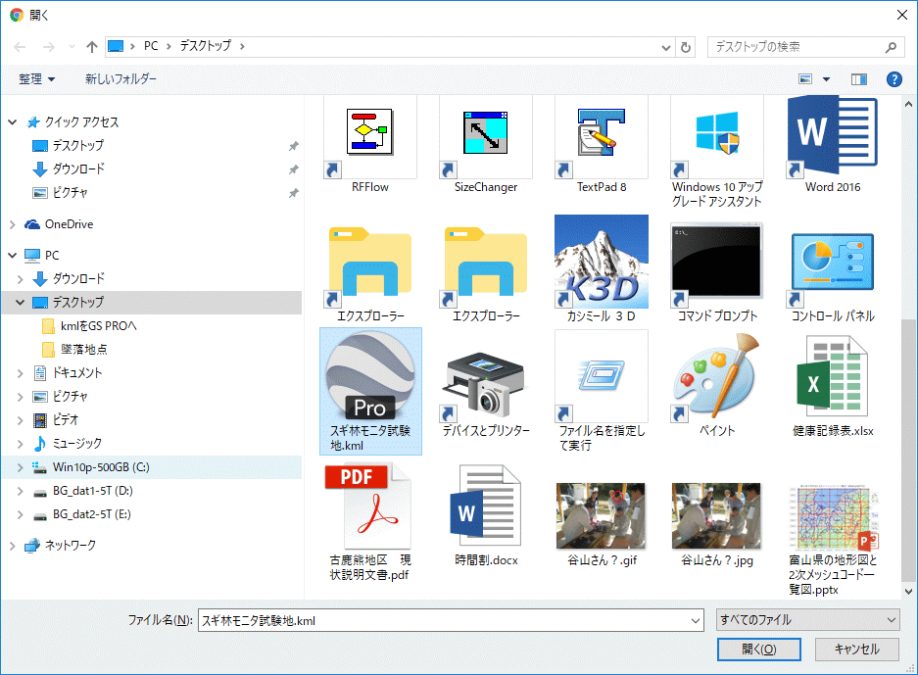Open デスクトップ under Quick Access

(x=77, y=146)
